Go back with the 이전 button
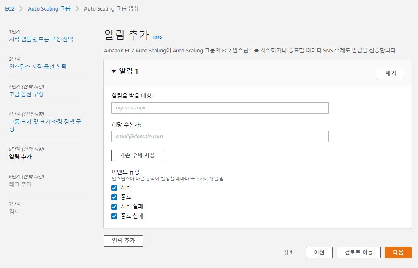The width and height of the screenshot is (418, 268). coord(319,252)
